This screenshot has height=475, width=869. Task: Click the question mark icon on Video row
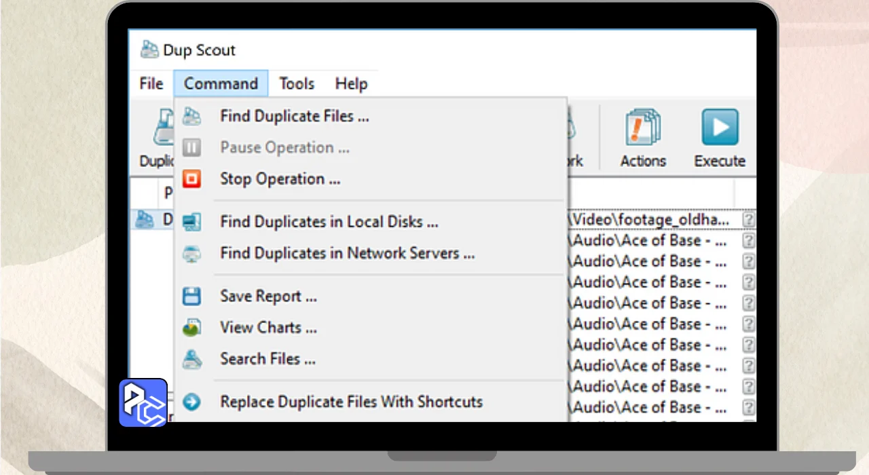click(x=748, y=220)
